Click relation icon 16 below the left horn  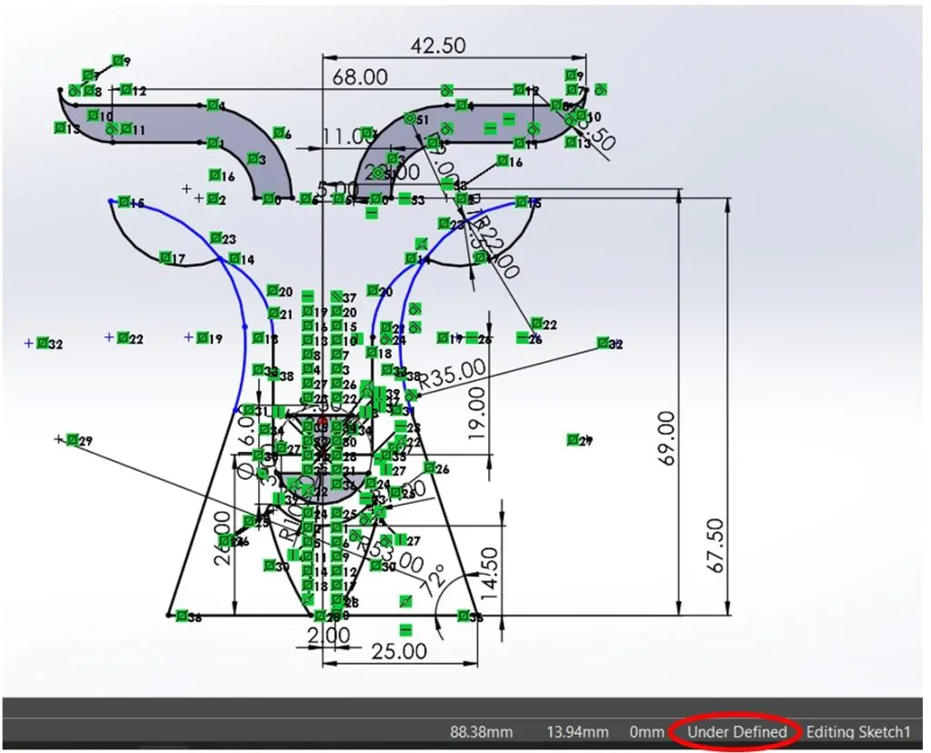215,176
